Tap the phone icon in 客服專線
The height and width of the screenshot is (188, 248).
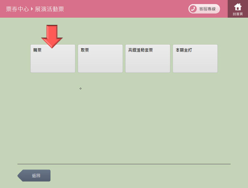193,9
